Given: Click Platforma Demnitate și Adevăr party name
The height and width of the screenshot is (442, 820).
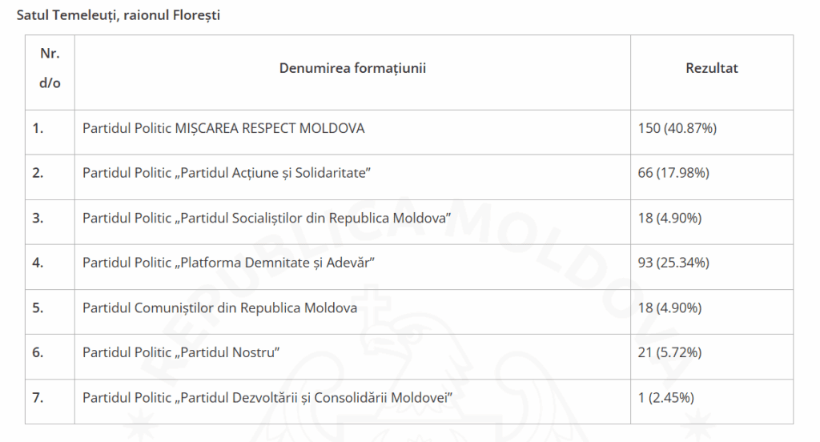Looking at the screenshot, I should [x=229, y=263].
